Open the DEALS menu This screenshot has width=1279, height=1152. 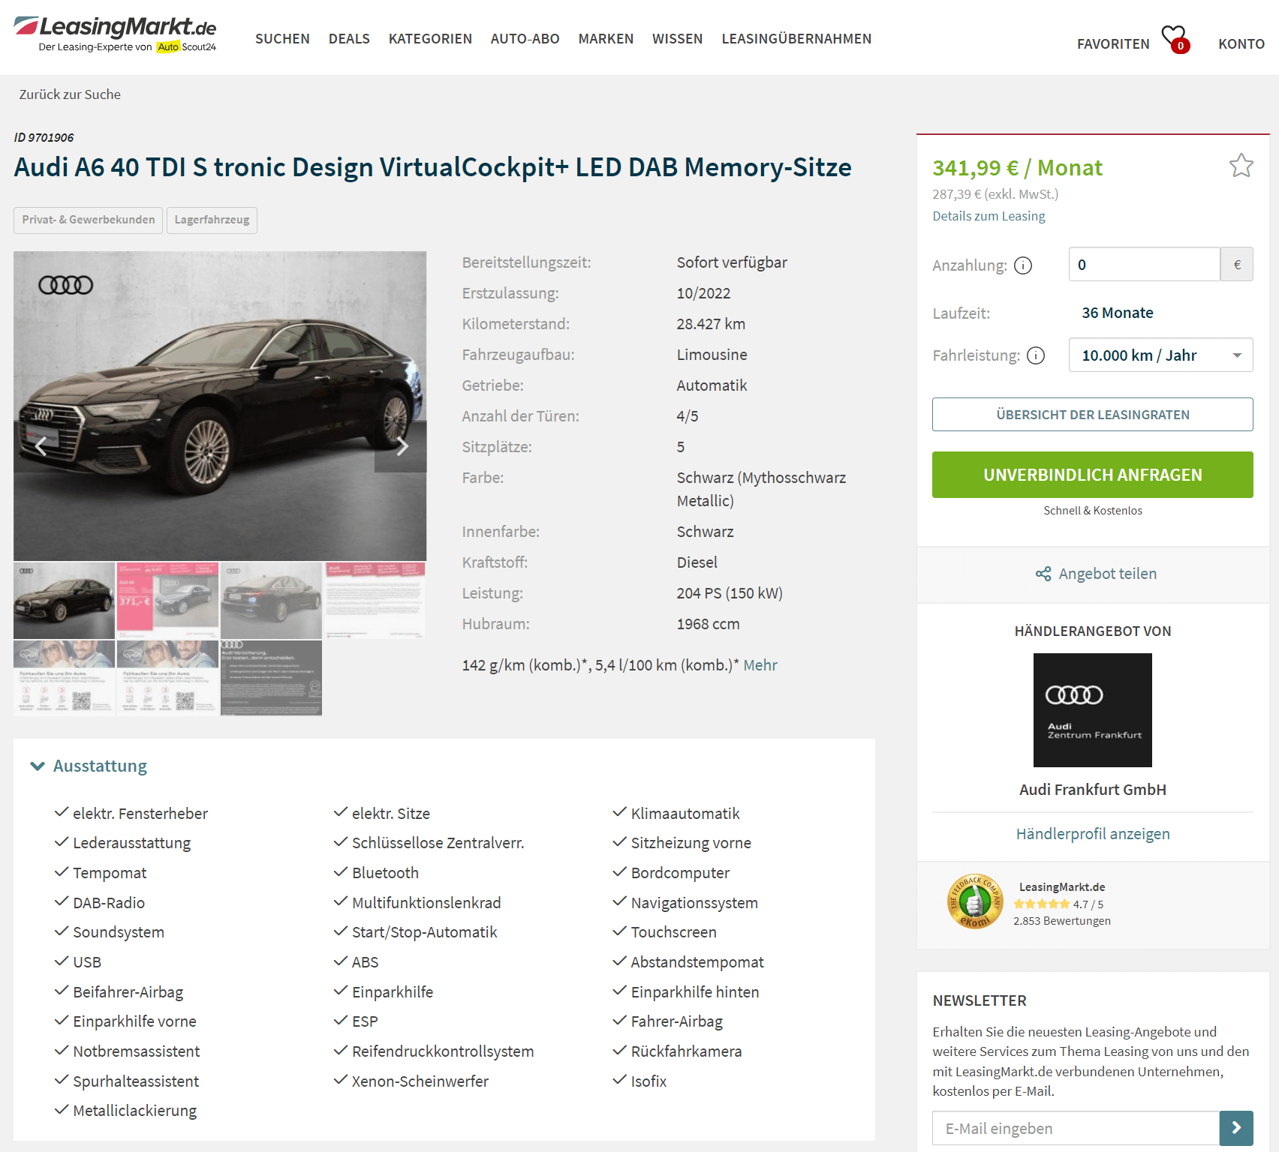349,38
